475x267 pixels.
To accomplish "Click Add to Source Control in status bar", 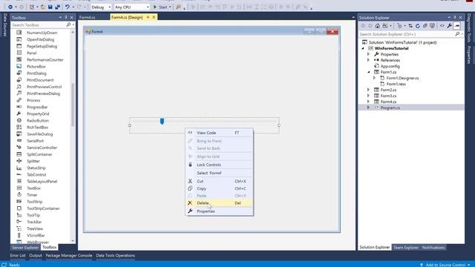I will (x=445, y=265).
